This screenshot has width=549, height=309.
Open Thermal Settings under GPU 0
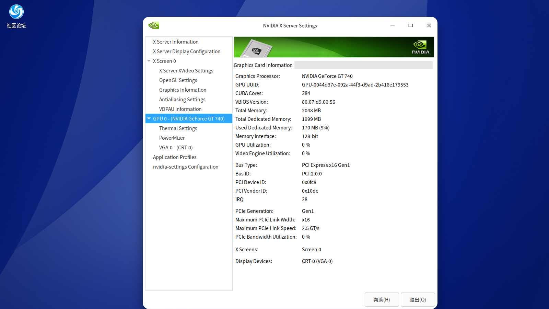tap(178, 128)
